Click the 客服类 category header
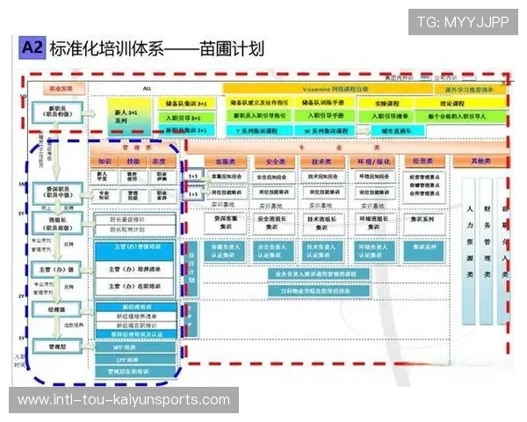The width and height of the screenshot is (527, 422). point(226,162)
